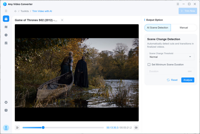Remove the loaded Game of Thrones video
This screenshot has height=134, width=200.
tap(62, 20)
